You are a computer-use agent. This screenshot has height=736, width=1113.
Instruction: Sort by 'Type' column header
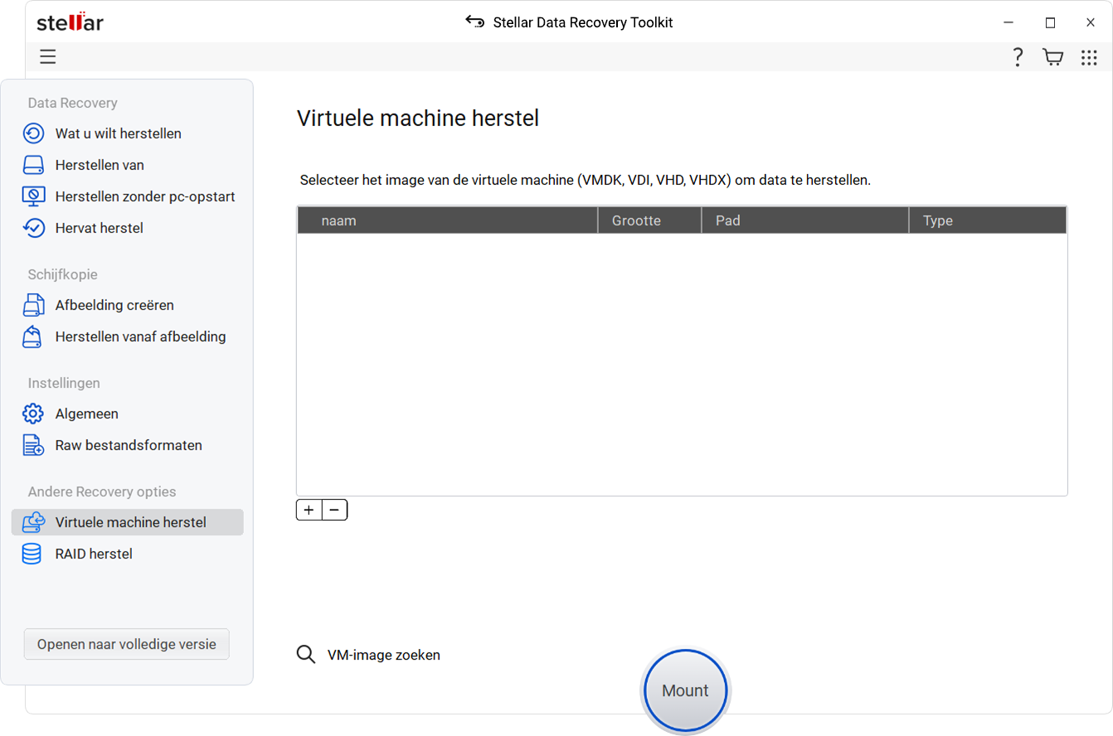click(x=989, y=220)
